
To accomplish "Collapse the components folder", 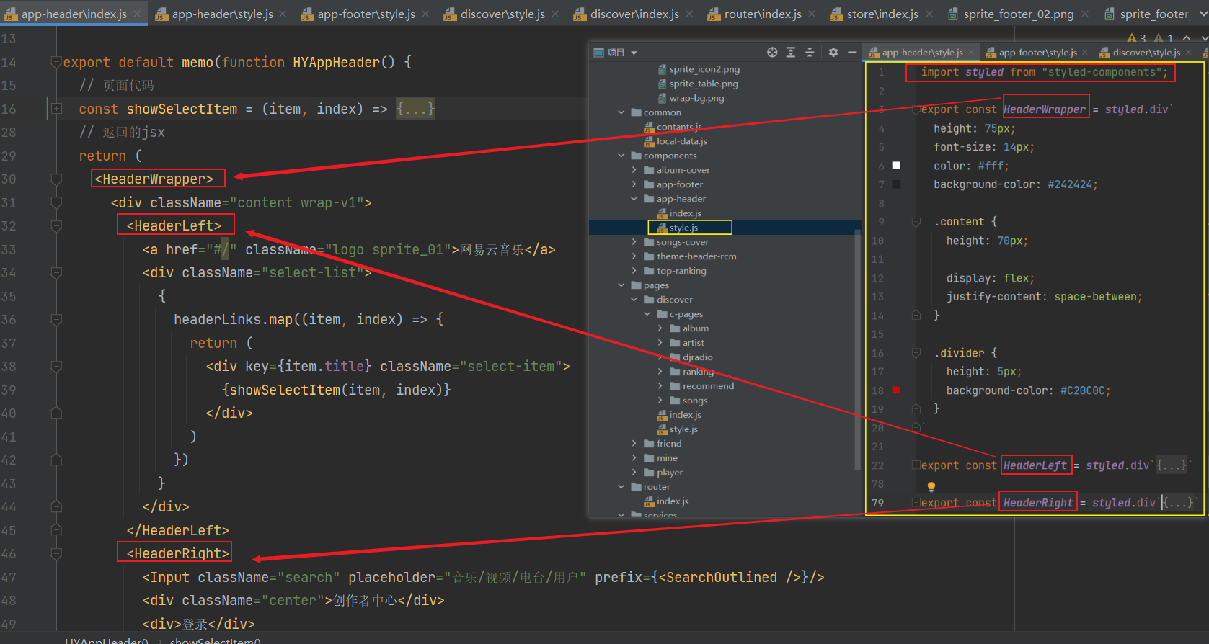I will tap(621, 156).
